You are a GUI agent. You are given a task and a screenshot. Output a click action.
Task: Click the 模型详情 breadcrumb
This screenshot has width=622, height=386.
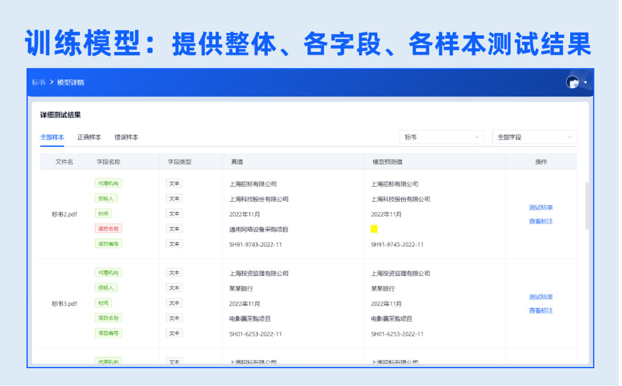[71, 82]
